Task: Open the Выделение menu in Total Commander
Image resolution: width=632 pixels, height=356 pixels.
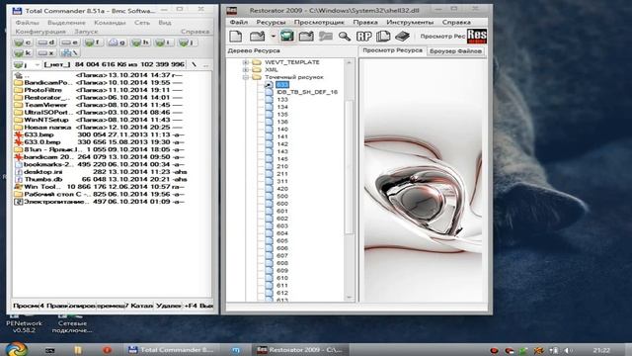Action: click(66, 23)
